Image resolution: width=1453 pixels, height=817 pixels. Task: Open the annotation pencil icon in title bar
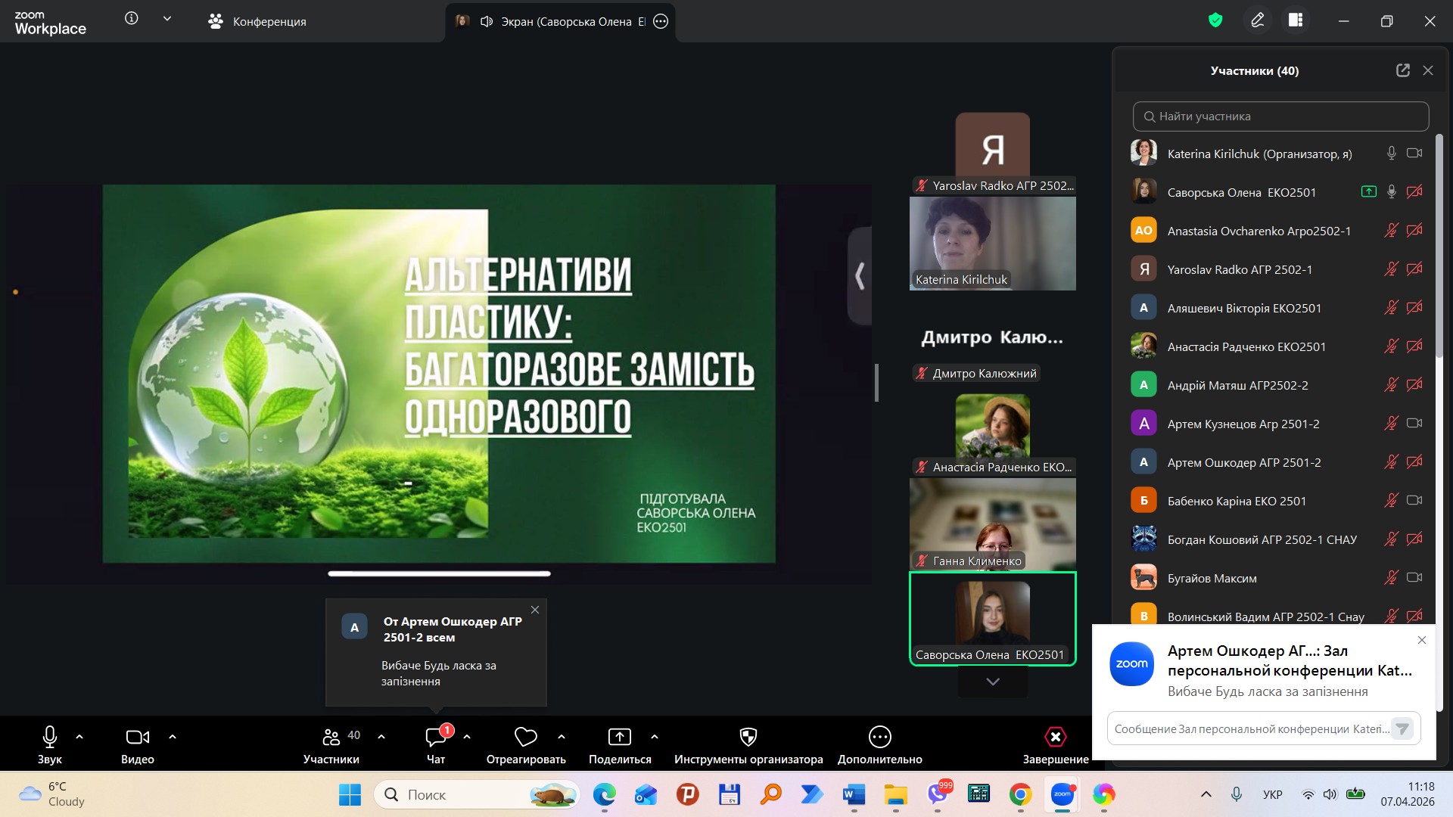(1257, 20)
